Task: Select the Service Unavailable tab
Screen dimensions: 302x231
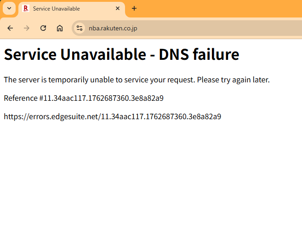Action: (72, 9)
